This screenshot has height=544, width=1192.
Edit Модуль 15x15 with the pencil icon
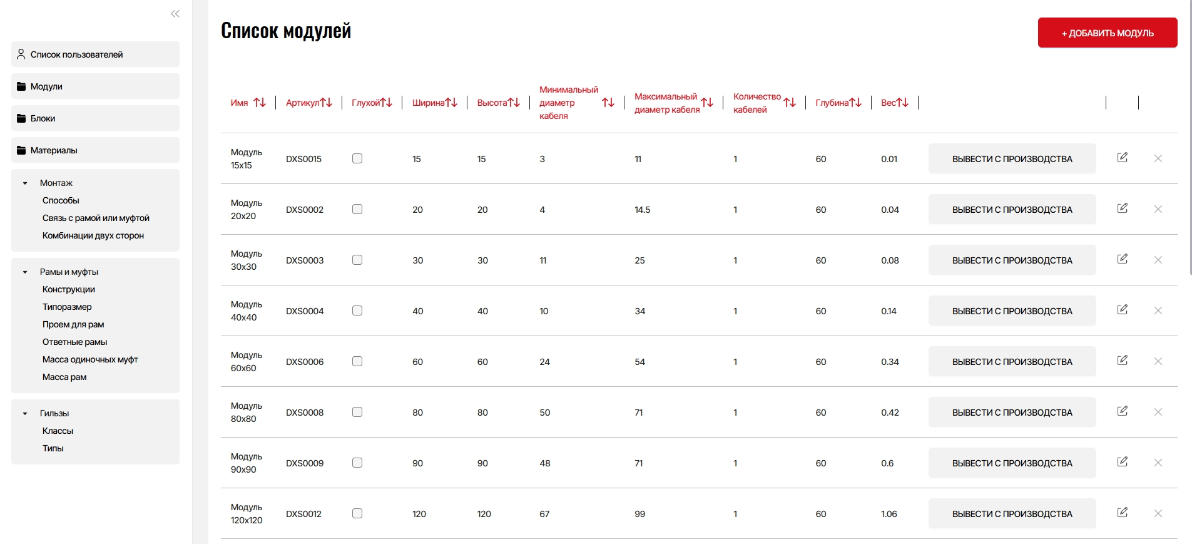tap(1123, 158)
